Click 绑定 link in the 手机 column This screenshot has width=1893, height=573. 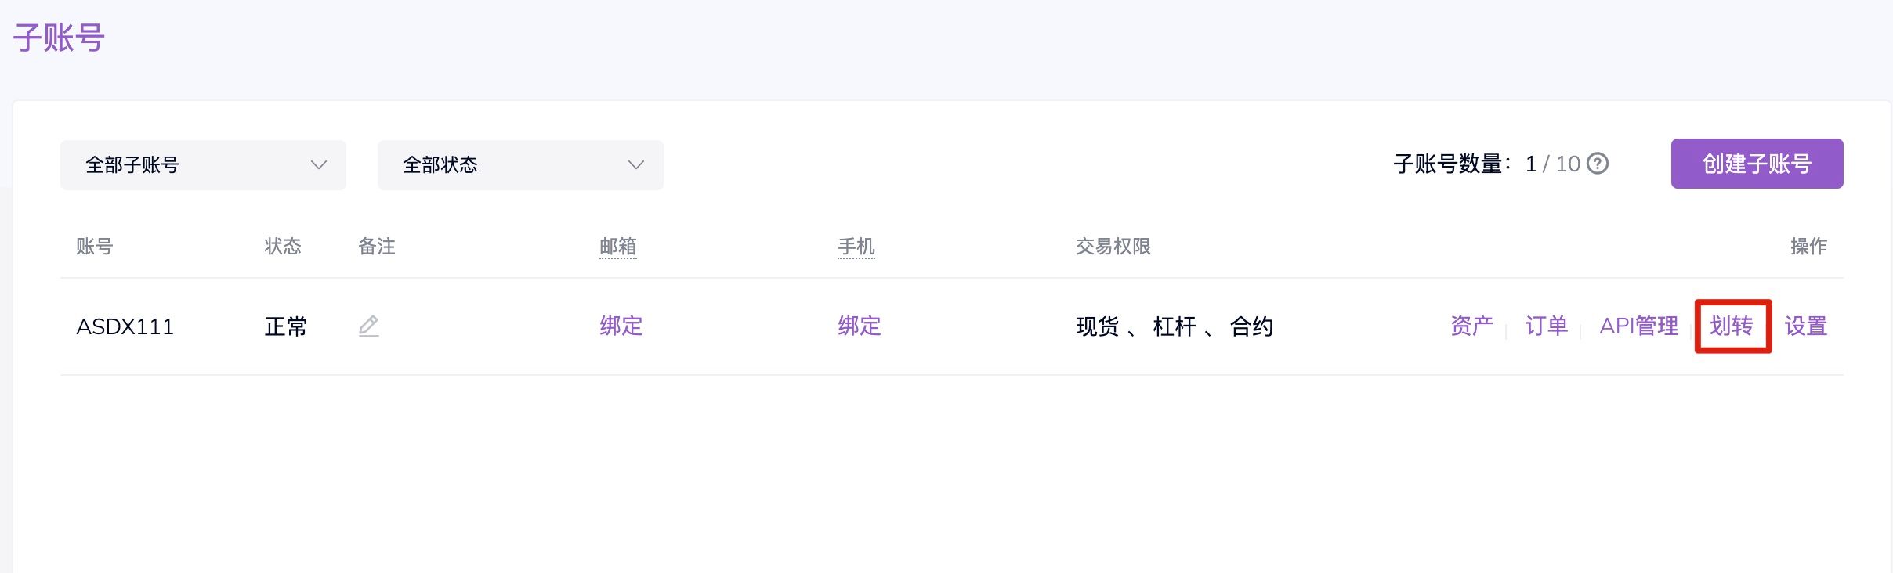859,326
